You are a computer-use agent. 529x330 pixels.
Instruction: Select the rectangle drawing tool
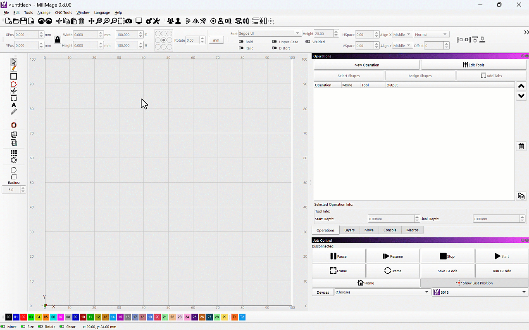tap(14, 76)
